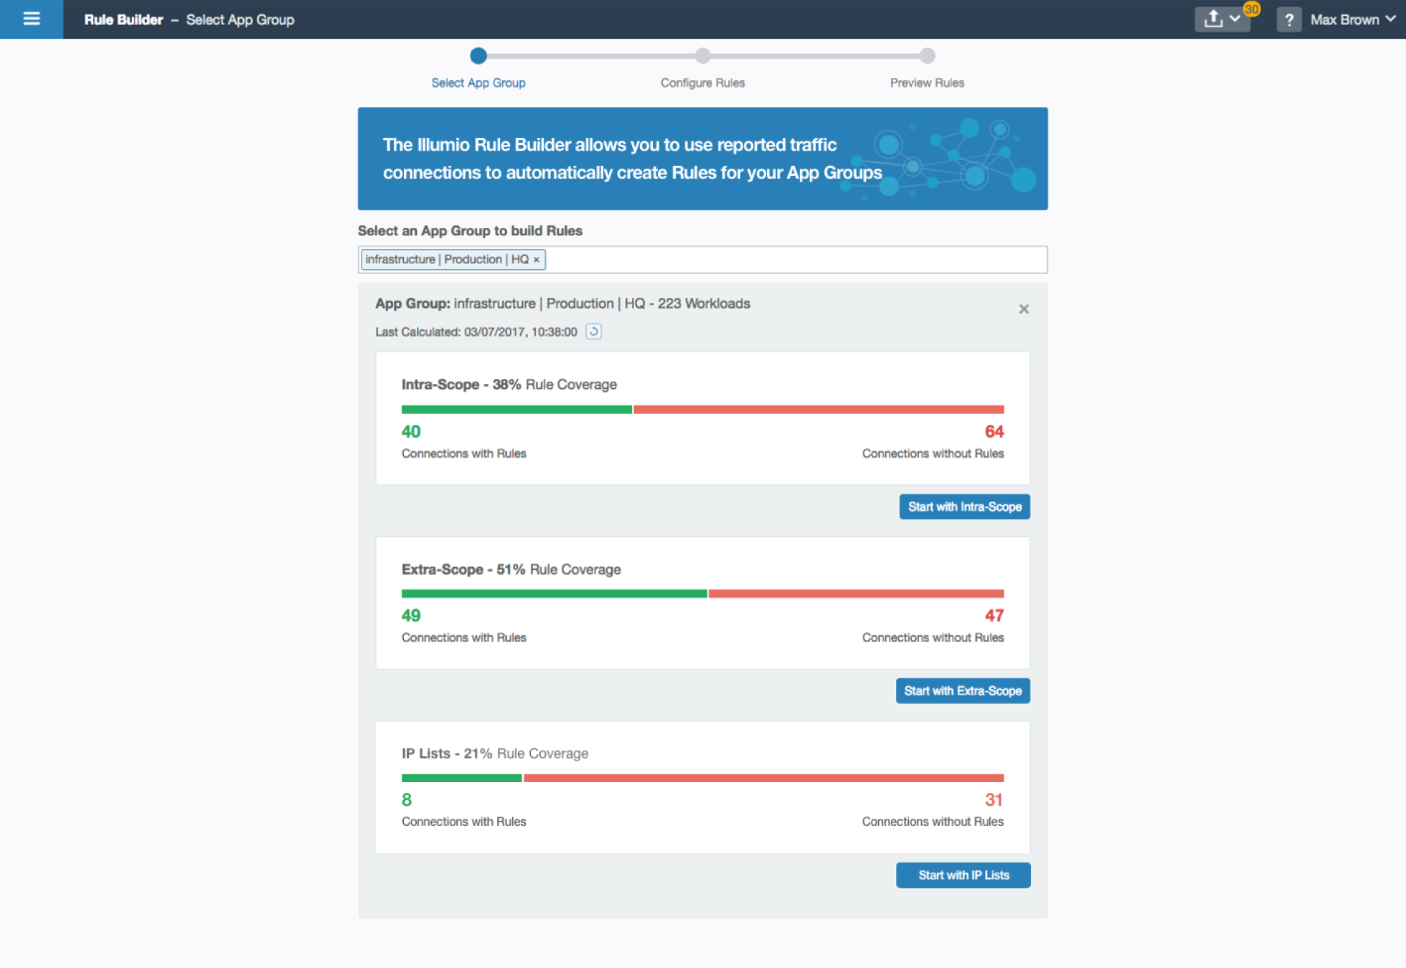Remove the infrastructure | Production | HQ tag
The height and width of the screenshot is (968, 1406).
point(537,260)
